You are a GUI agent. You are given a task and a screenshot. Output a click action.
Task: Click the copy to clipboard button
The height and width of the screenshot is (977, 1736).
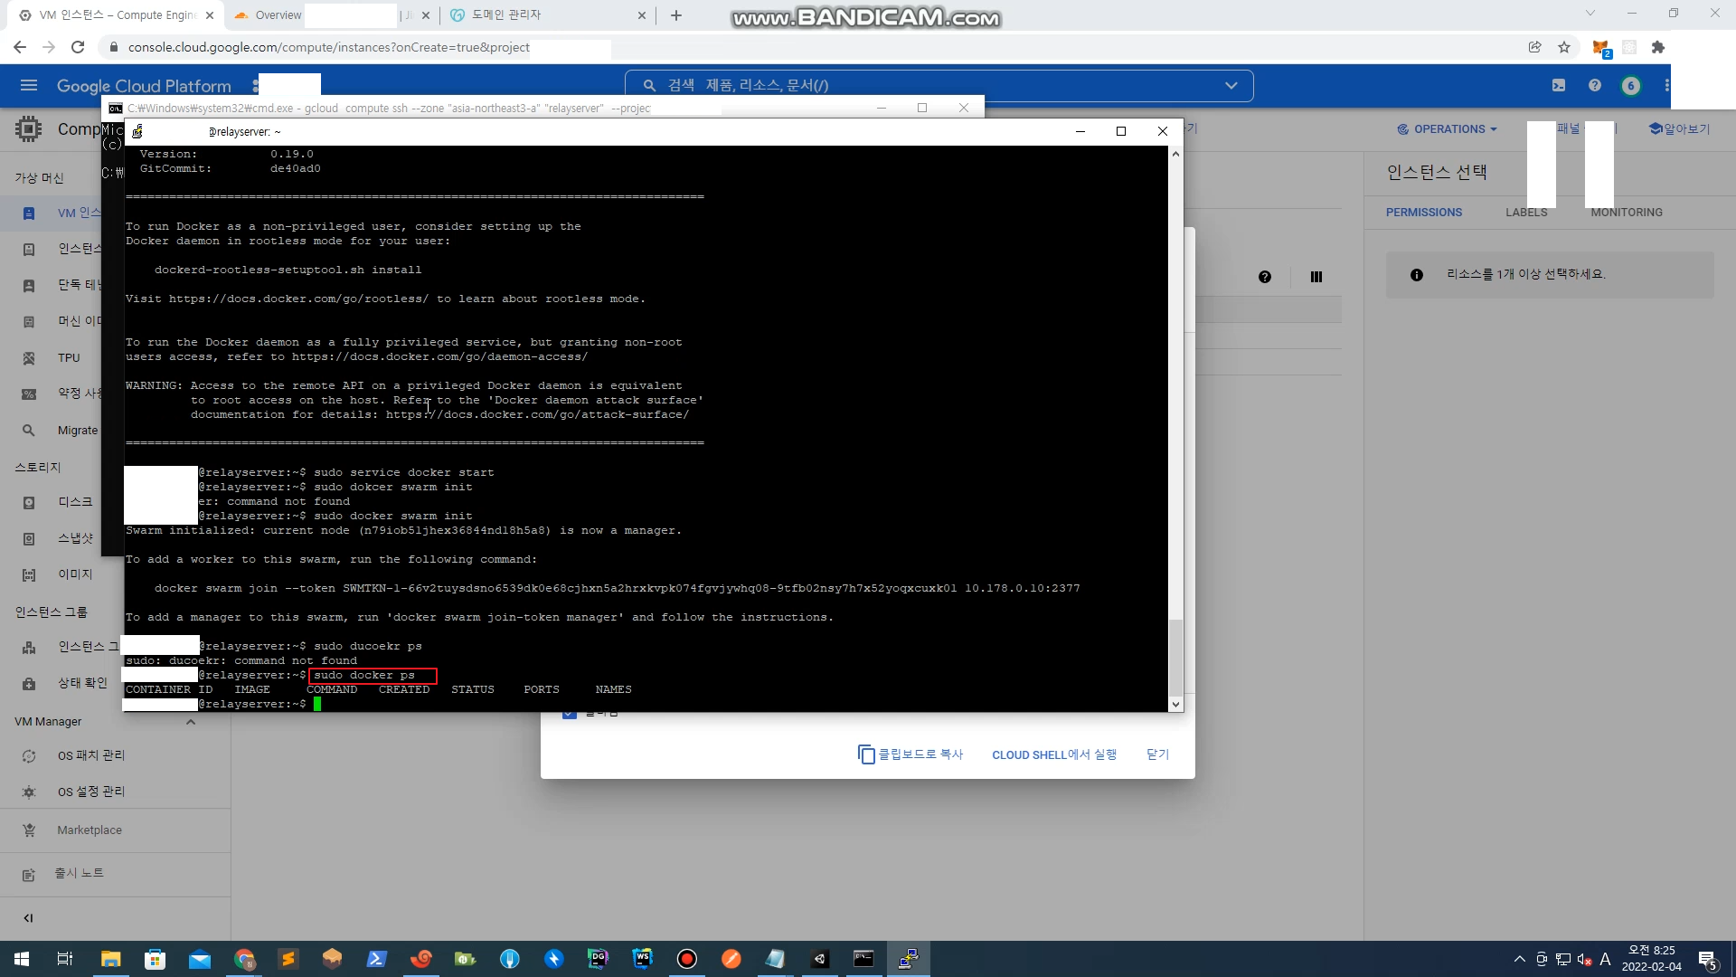[x=910, y=754]
